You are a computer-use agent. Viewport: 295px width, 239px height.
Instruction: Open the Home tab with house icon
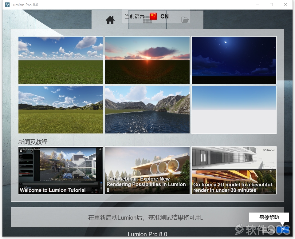tap(110, 20)
